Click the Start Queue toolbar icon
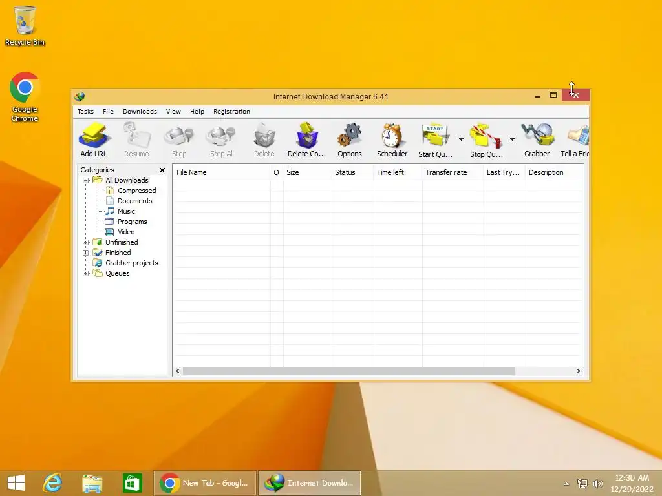662x496 pixels. click(x=435, y=140)
